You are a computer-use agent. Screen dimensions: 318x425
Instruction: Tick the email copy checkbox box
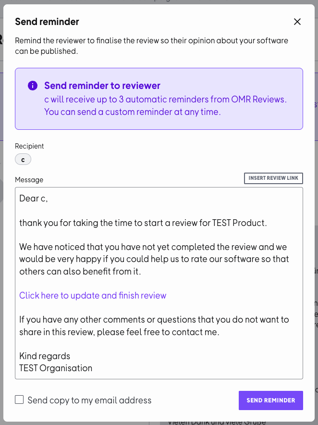(19, 400)
